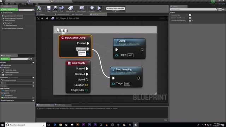This screenshot has height=127, width=226.
Task: Open the Asset menu
Action: 12,4
